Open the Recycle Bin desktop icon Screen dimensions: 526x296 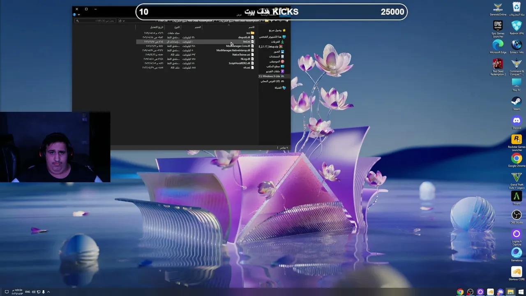pyautogui.click(x=517, y=9)
